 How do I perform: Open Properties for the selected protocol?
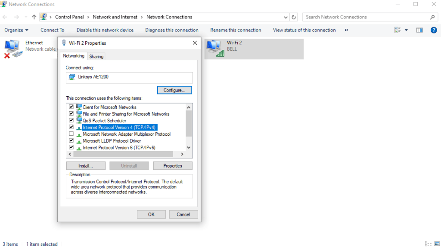coord(173,166)
